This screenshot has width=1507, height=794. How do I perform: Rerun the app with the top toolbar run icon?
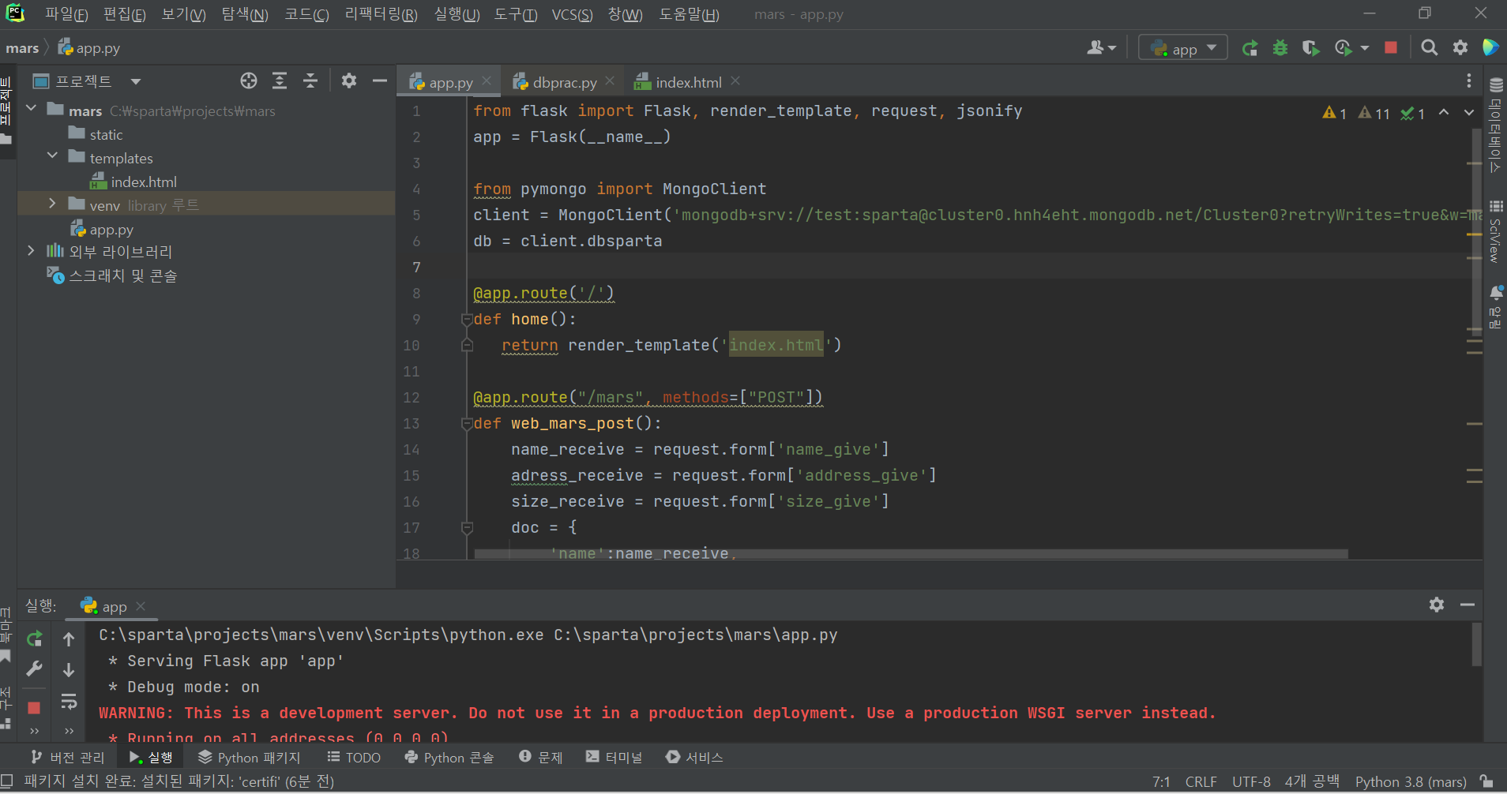(x=1250, y=48)
